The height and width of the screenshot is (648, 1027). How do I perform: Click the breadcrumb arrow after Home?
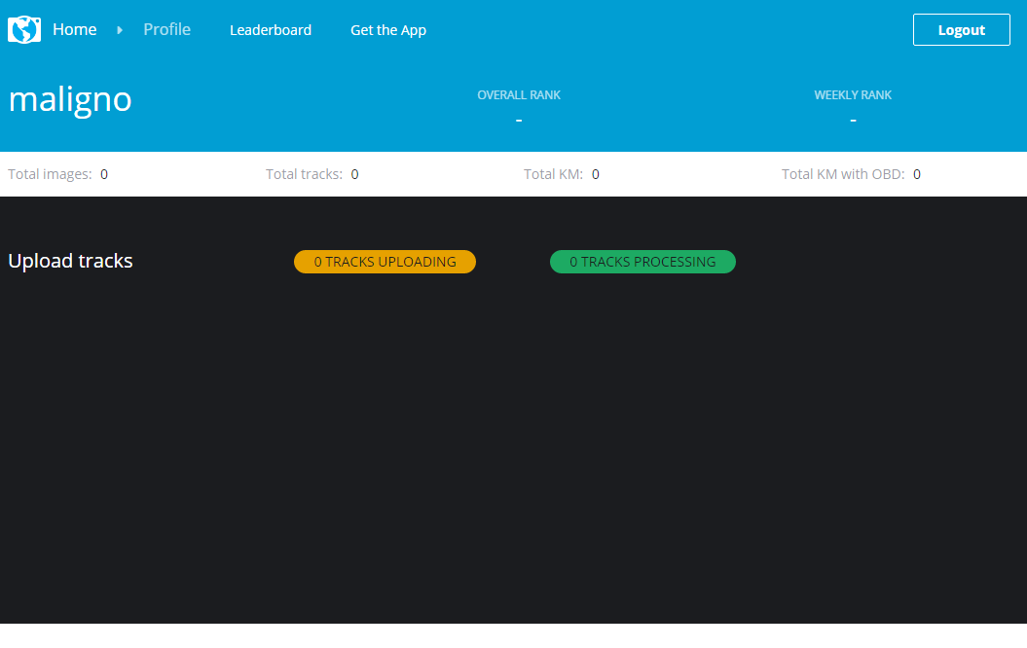(x=119, y=30)
